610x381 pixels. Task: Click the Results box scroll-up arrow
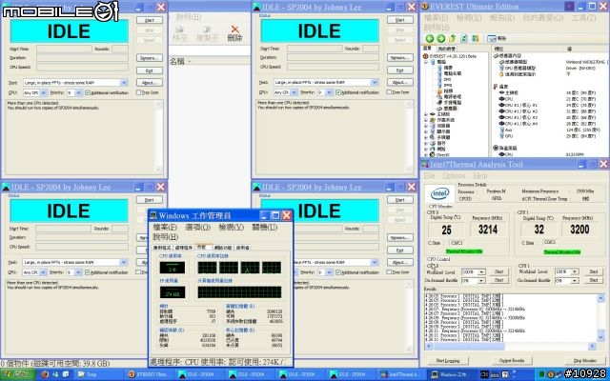click(x=600, y=298)
